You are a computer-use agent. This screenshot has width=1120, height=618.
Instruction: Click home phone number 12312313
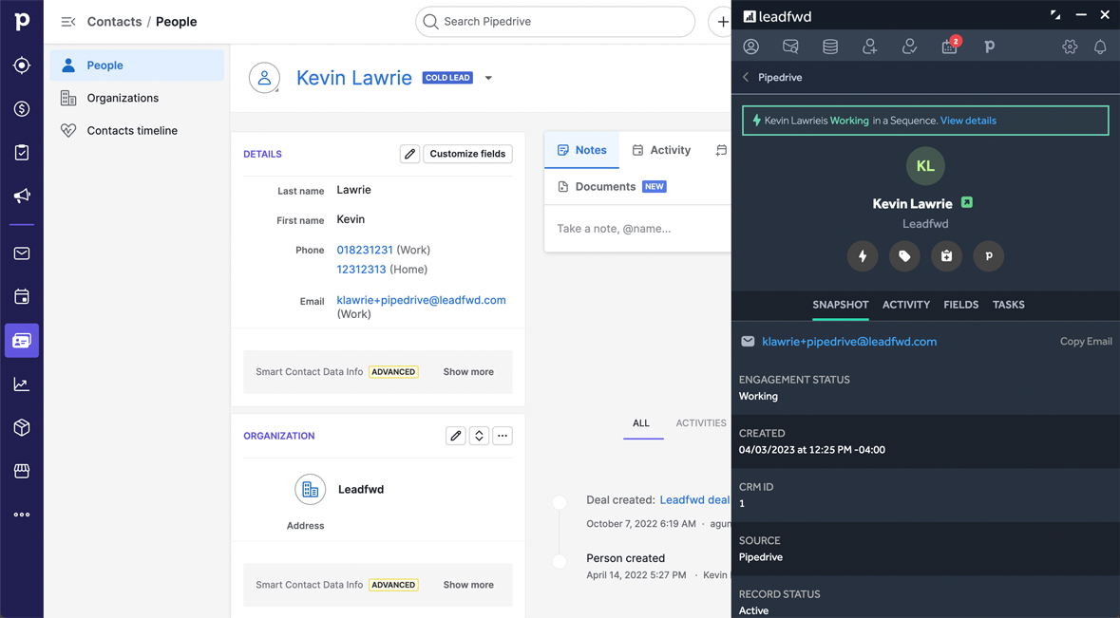click(361, 269)
